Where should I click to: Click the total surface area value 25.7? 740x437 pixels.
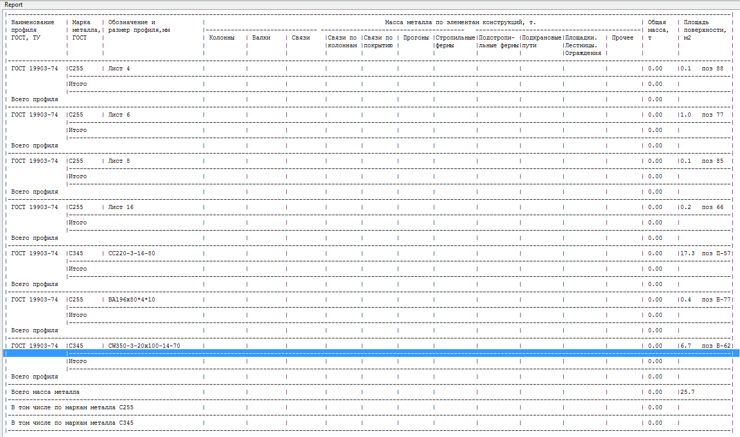click(688, 392)
